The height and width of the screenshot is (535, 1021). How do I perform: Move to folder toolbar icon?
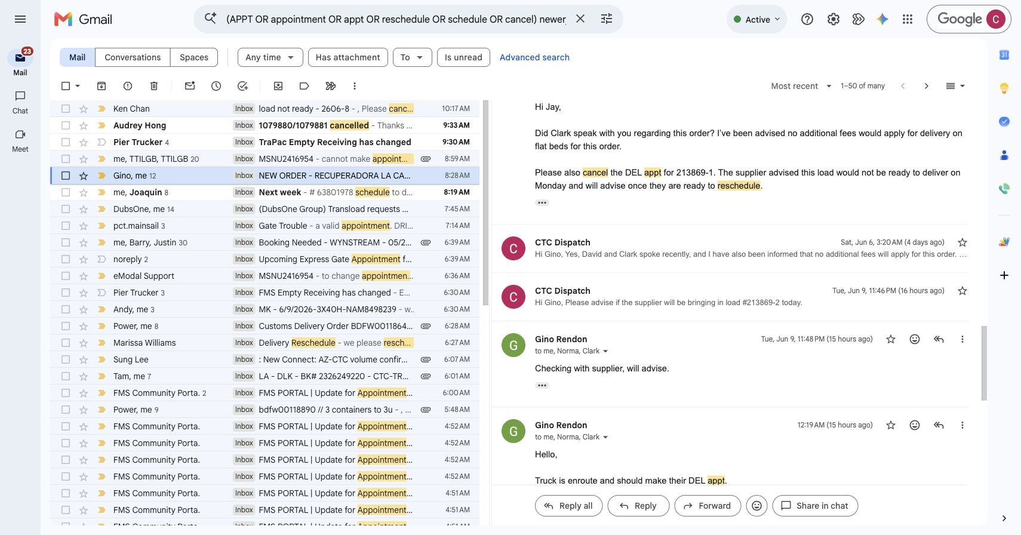[278, 86]
